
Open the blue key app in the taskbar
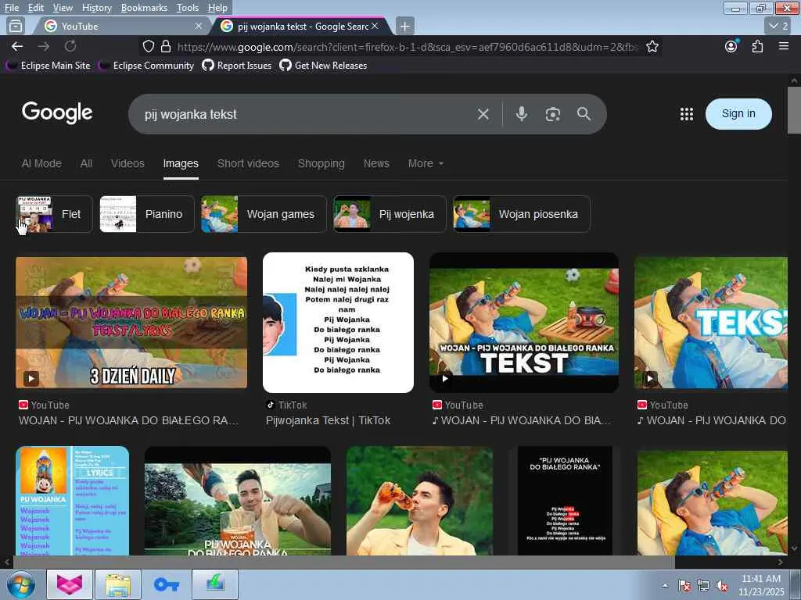[166, 584]
